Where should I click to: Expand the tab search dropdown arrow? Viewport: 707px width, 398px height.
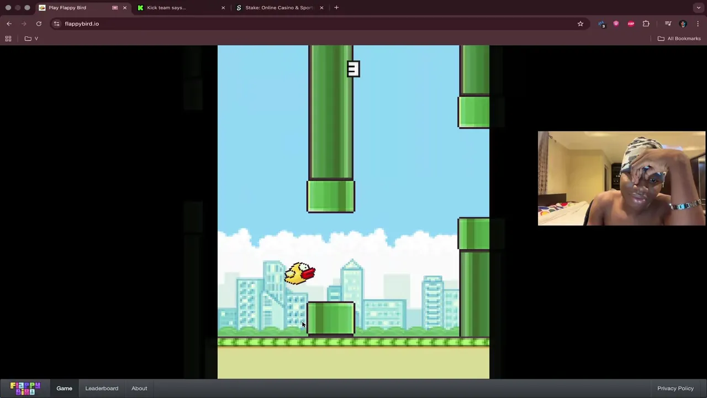[699, 8]
